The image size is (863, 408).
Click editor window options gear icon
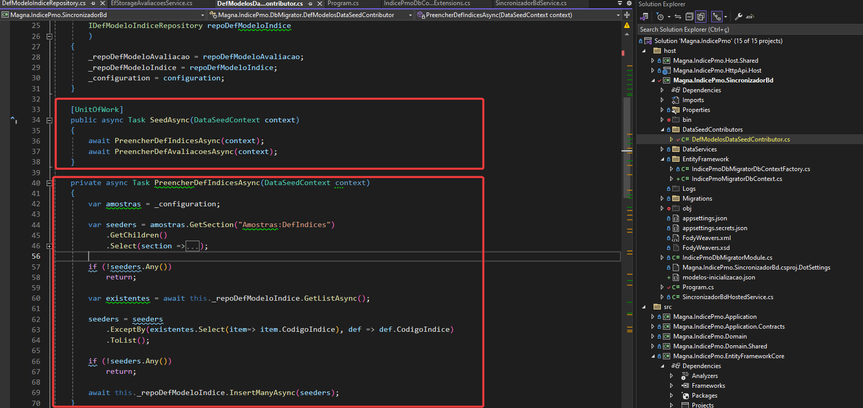(x=629, y=3)
